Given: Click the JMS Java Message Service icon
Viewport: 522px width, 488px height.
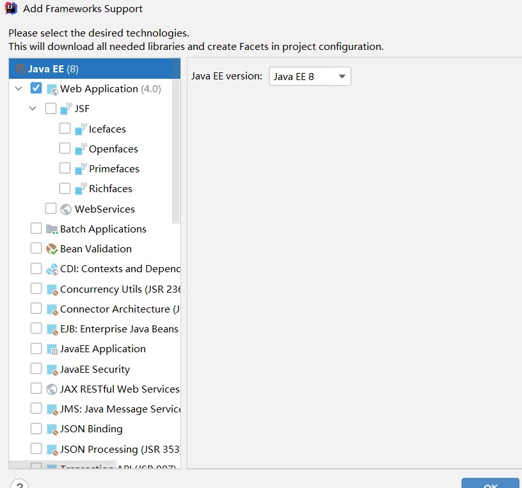Looking at the screenshot, I should pyautogui.click(x=52, y=409).
